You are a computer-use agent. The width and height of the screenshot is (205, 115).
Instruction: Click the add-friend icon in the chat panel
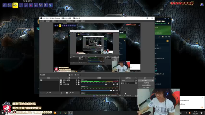point(159,37)
